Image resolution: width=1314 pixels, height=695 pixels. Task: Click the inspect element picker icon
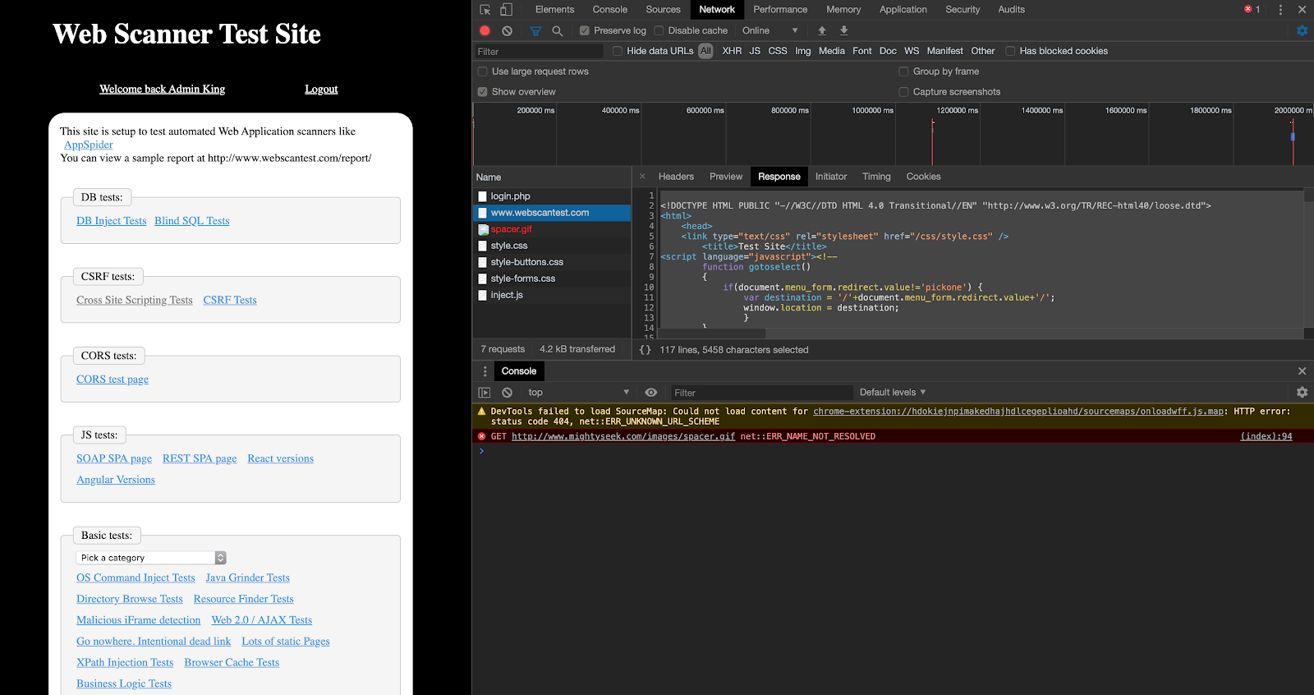[485, 10]
